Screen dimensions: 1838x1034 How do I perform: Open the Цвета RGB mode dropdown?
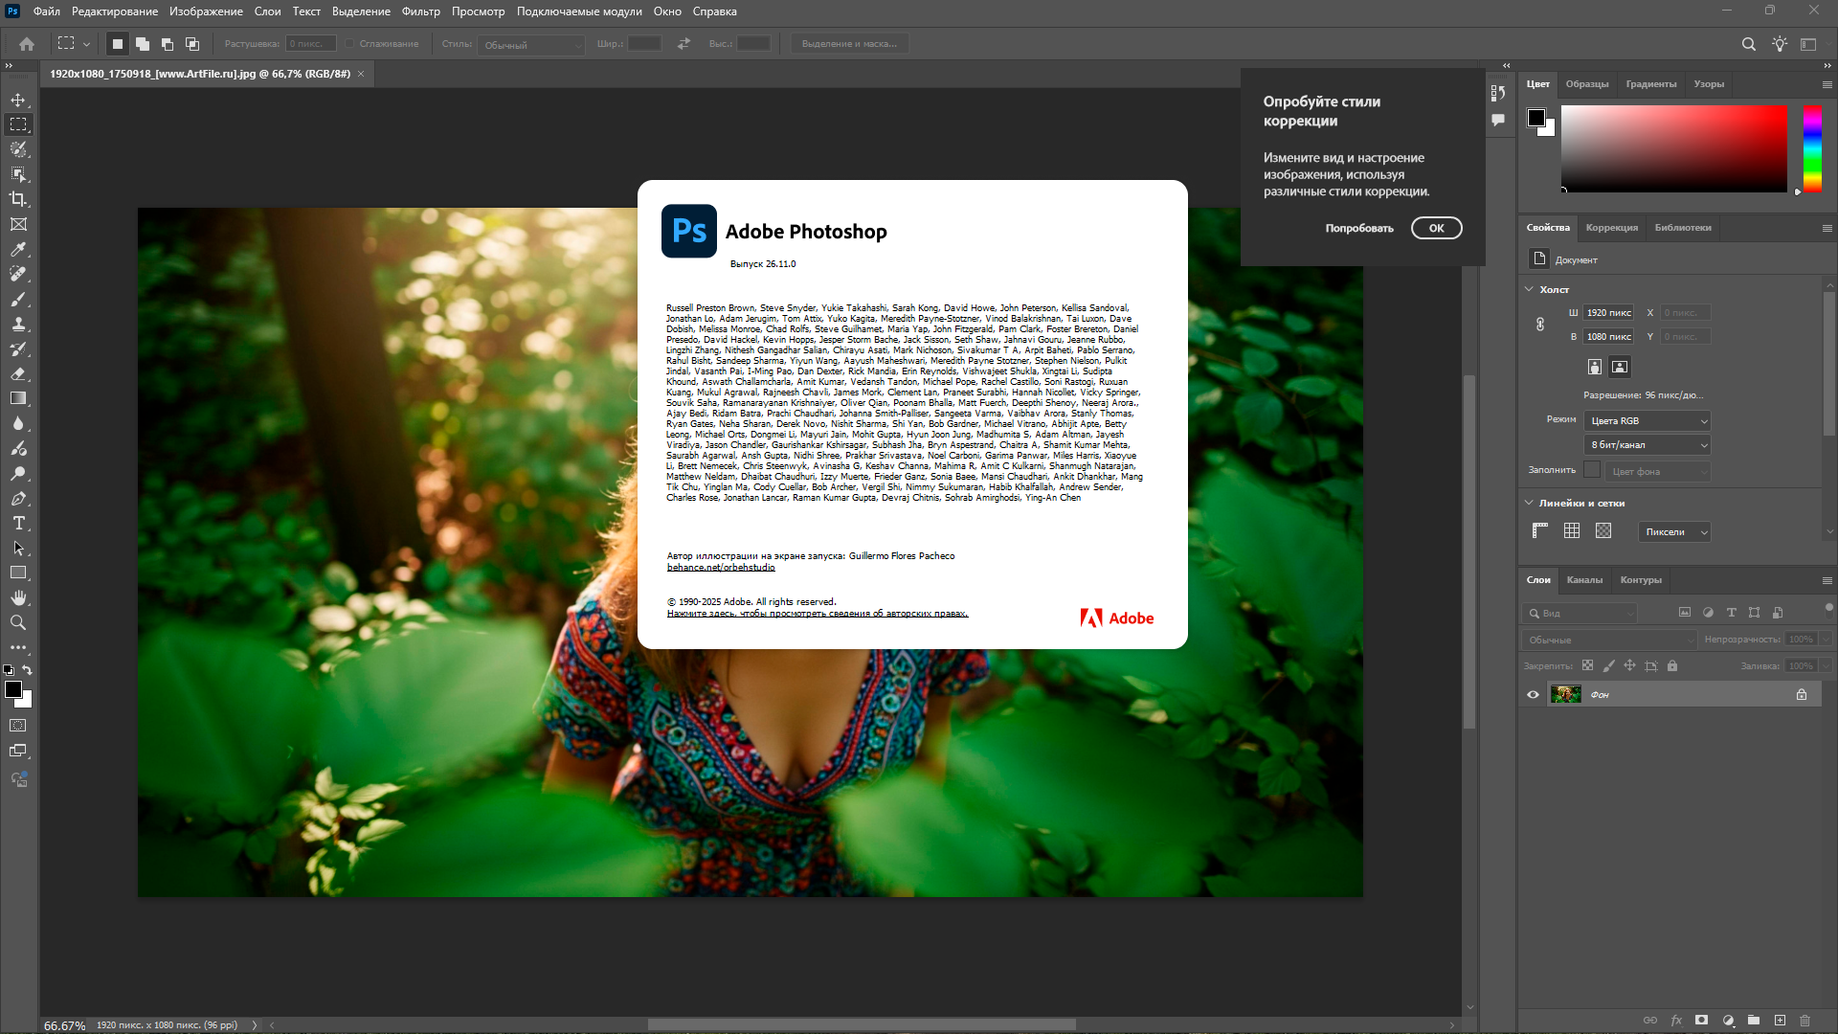pyautogui.click(x=1647, y=420)
